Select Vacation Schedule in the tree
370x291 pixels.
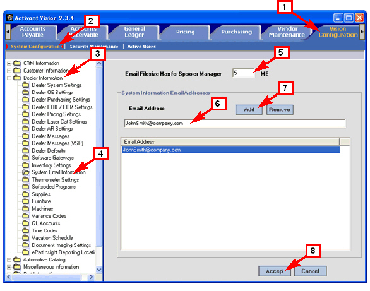click(52, 238)
